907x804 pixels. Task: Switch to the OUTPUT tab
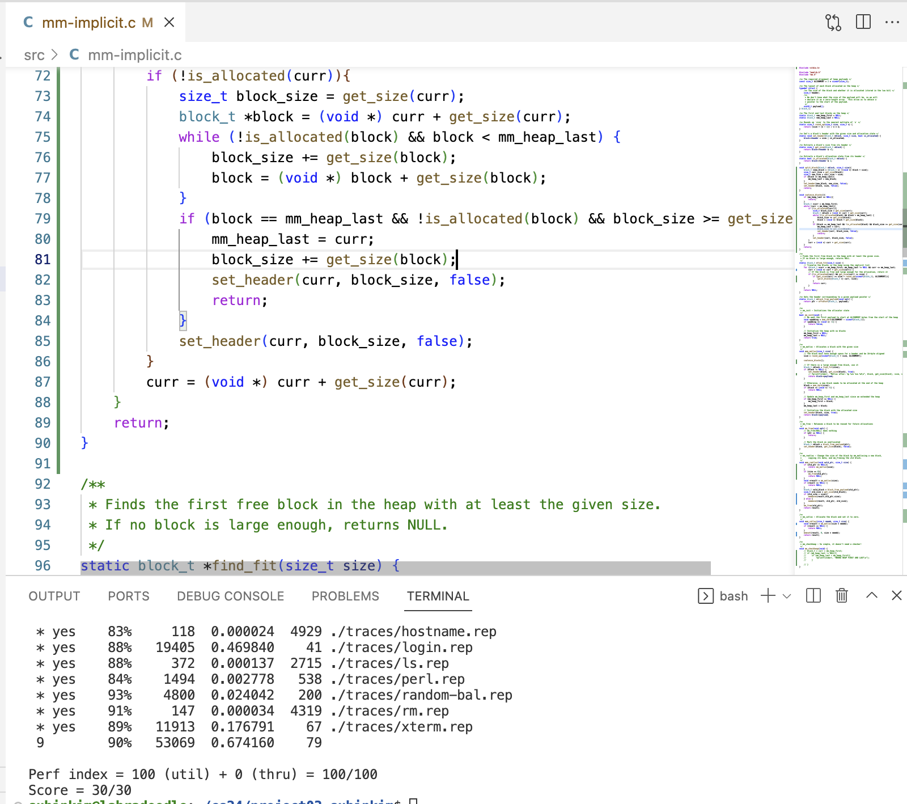(54, 596)
